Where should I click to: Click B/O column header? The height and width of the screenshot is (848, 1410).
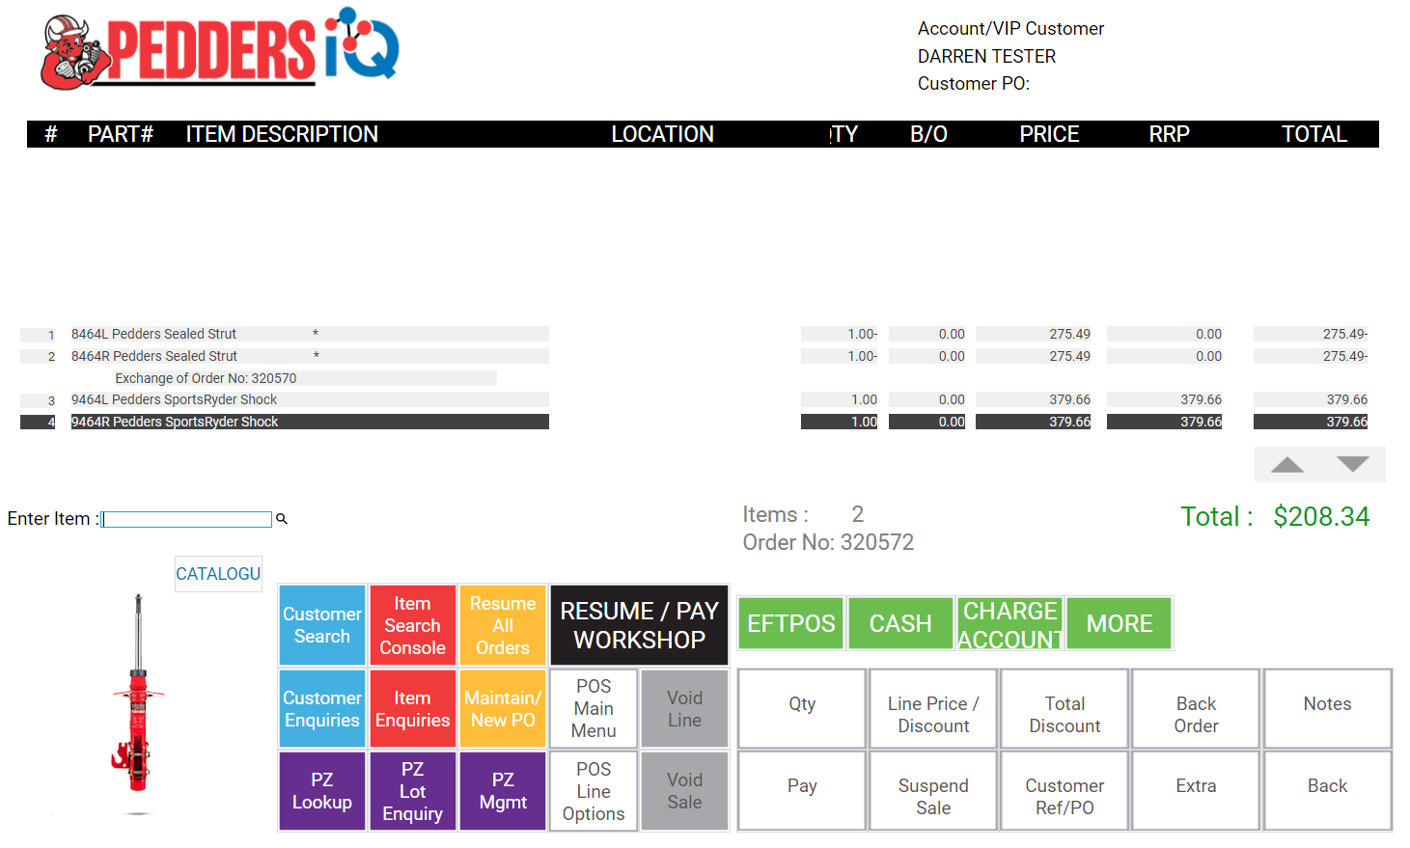(928, 134)
